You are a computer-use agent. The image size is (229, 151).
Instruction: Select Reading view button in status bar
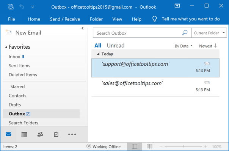click(x=149, y=146)
